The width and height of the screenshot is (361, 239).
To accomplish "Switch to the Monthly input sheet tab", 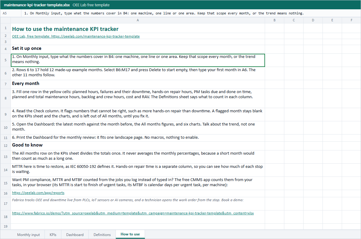I will click(28, 234).
